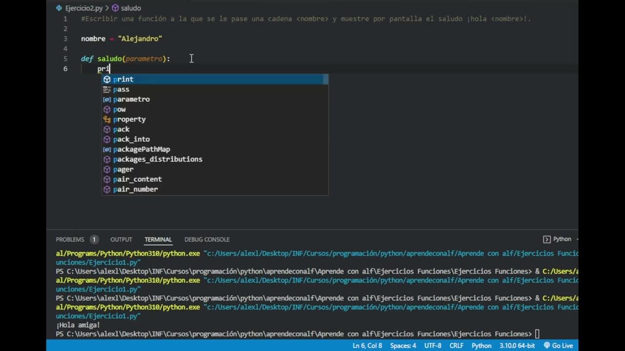Select the TERMINAL tab

point(158,239)
